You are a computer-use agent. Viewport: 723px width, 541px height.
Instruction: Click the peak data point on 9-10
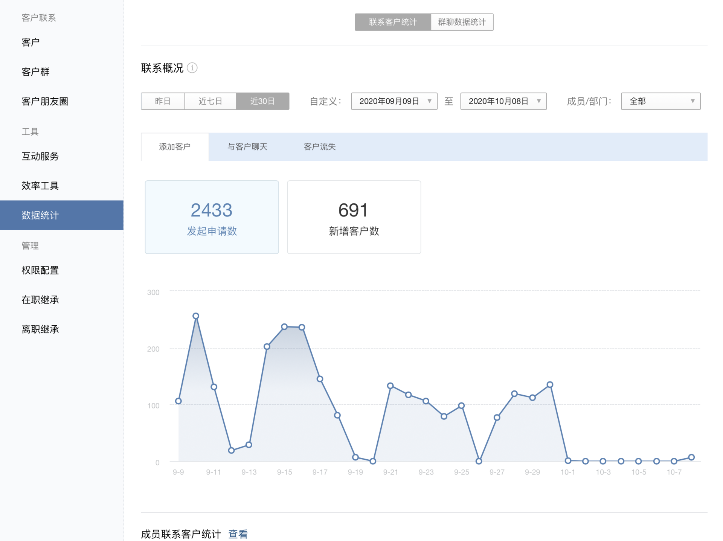click(x=196, y=316)
